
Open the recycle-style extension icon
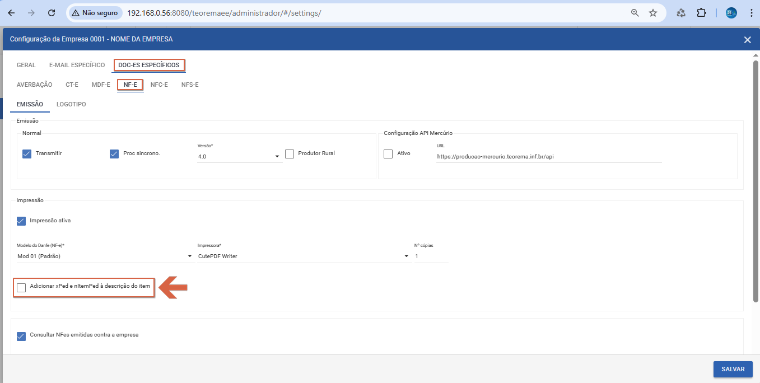pos(682,13)
